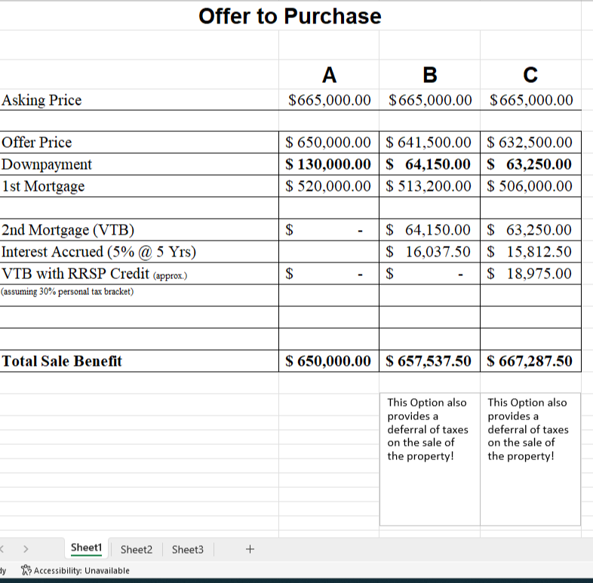The image size is (593, 583).
Task: Click the VTB with RRSP Credit $18,975.00 cell
Action: point(530,274)
